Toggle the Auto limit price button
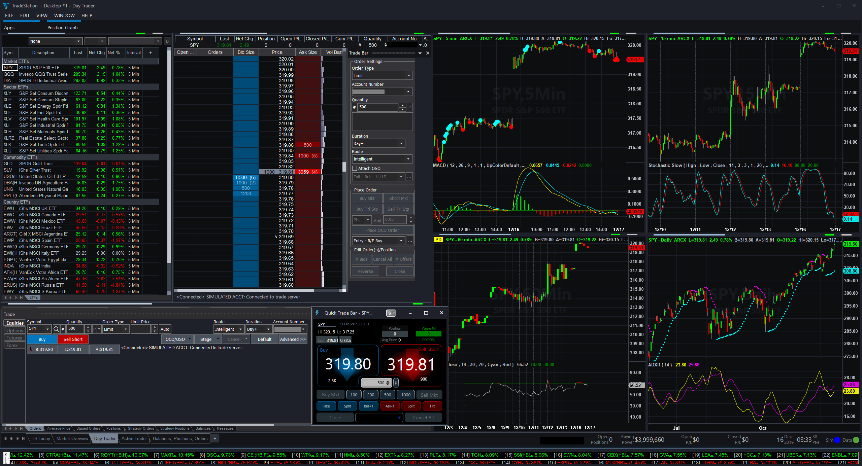This screenshot has width=862, height=466. (165, 329)
